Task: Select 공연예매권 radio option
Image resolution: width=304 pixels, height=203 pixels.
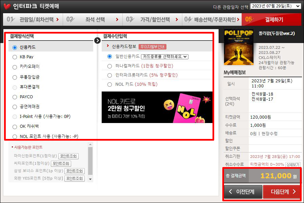Action: [x=15, y=107]
